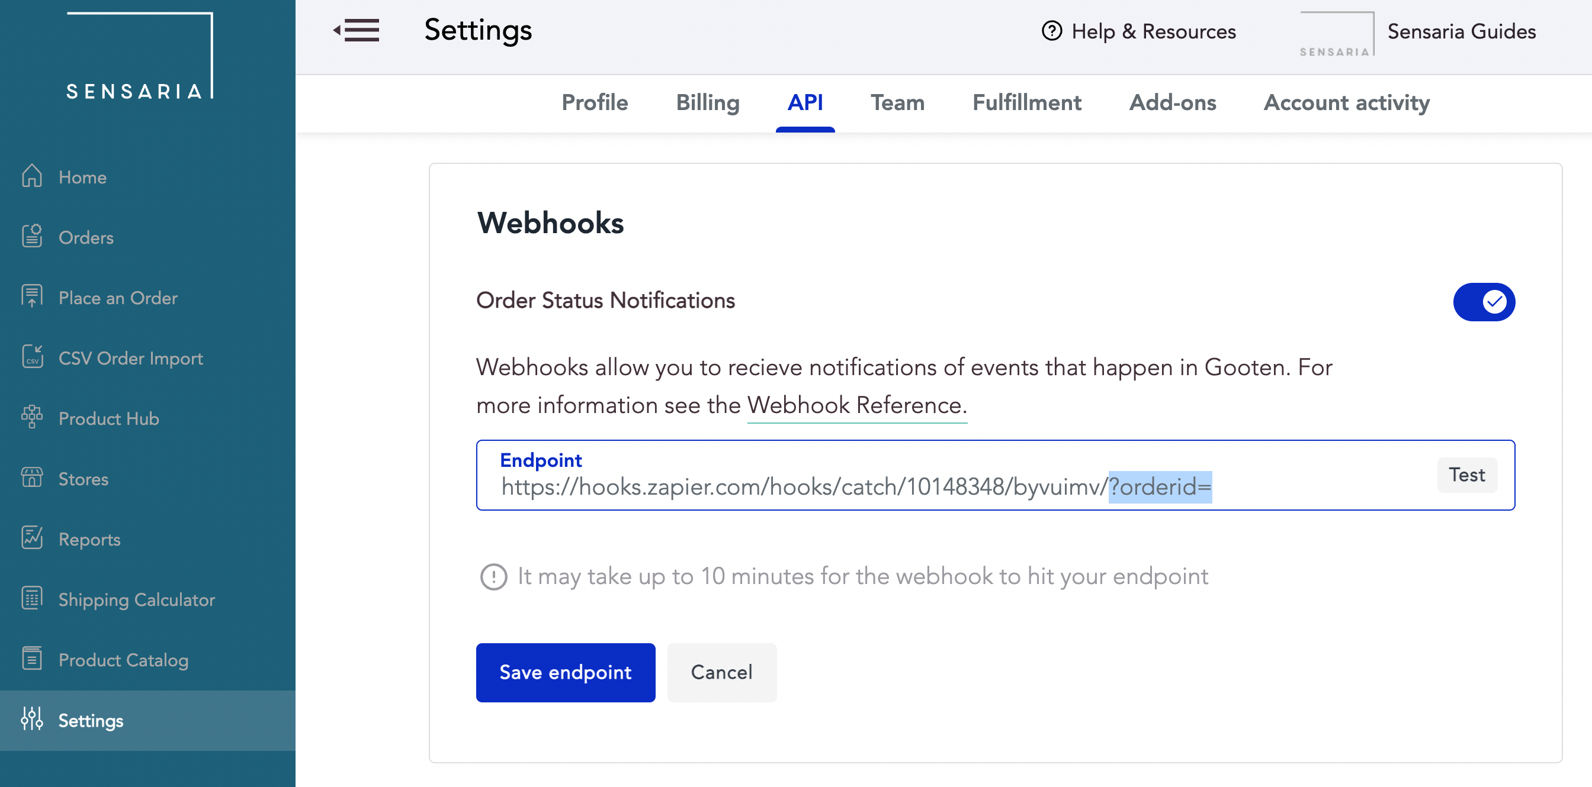1592x787 pixels.
Task: Disable the Order Status Notifications toggle
Action: 1482,301
